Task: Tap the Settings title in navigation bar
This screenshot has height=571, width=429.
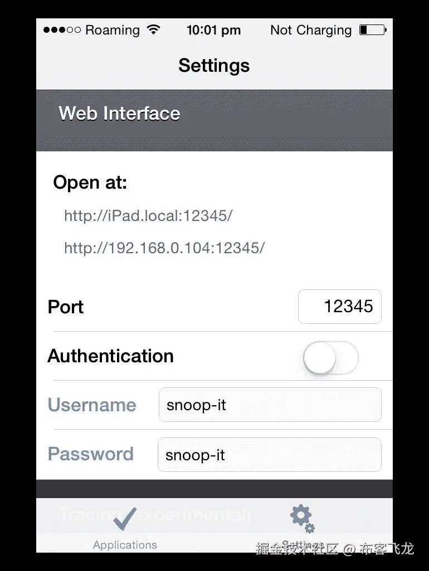Action: [x=214, y=66]
